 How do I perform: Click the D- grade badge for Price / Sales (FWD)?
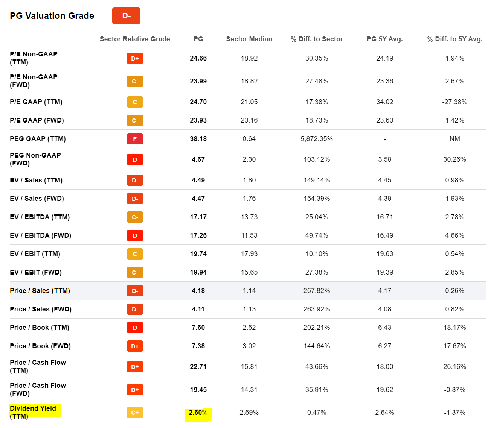tap(135, 309)
